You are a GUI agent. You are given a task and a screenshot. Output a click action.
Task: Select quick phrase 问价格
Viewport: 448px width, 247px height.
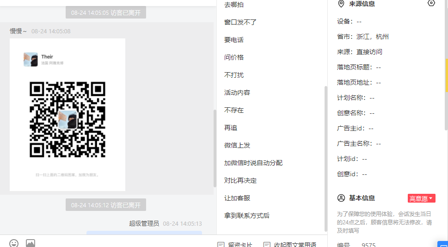coord(234,57)
